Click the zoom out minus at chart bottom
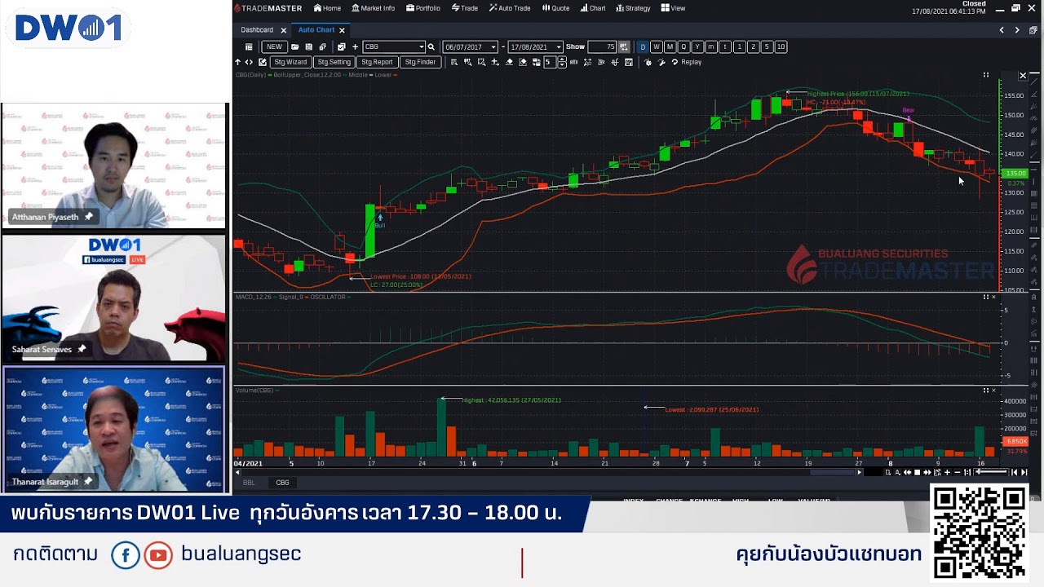The height and width of the screenshot is (587, 1044). pos(958,472)
